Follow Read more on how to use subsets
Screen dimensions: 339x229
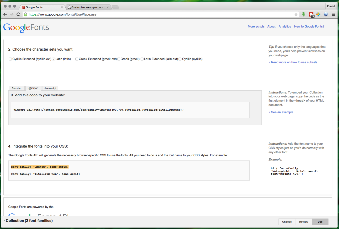(x=293, y=62)
